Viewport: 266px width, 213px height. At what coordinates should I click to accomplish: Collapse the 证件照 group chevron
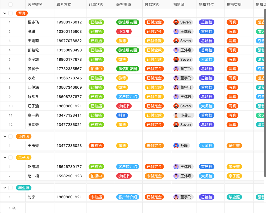(x=5, y=136)
